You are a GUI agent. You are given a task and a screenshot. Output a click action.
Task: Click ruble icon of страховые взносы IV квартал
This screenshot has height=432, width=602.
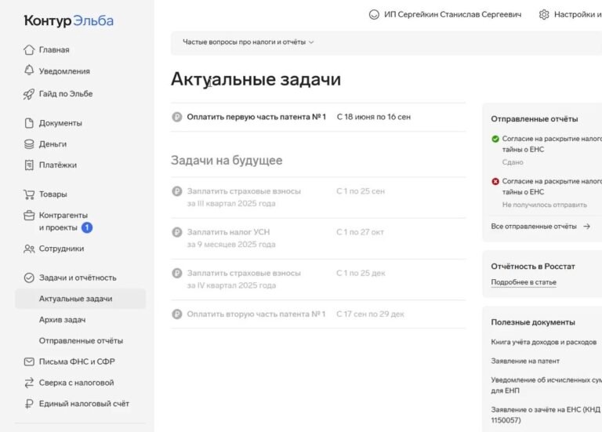point(177,273)
